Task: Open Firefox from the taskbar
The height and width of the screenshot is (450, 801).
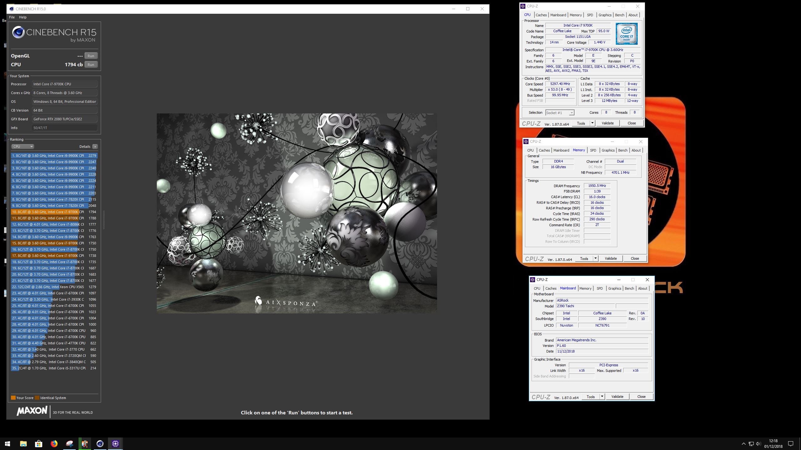Action: (x=54, y=443)
